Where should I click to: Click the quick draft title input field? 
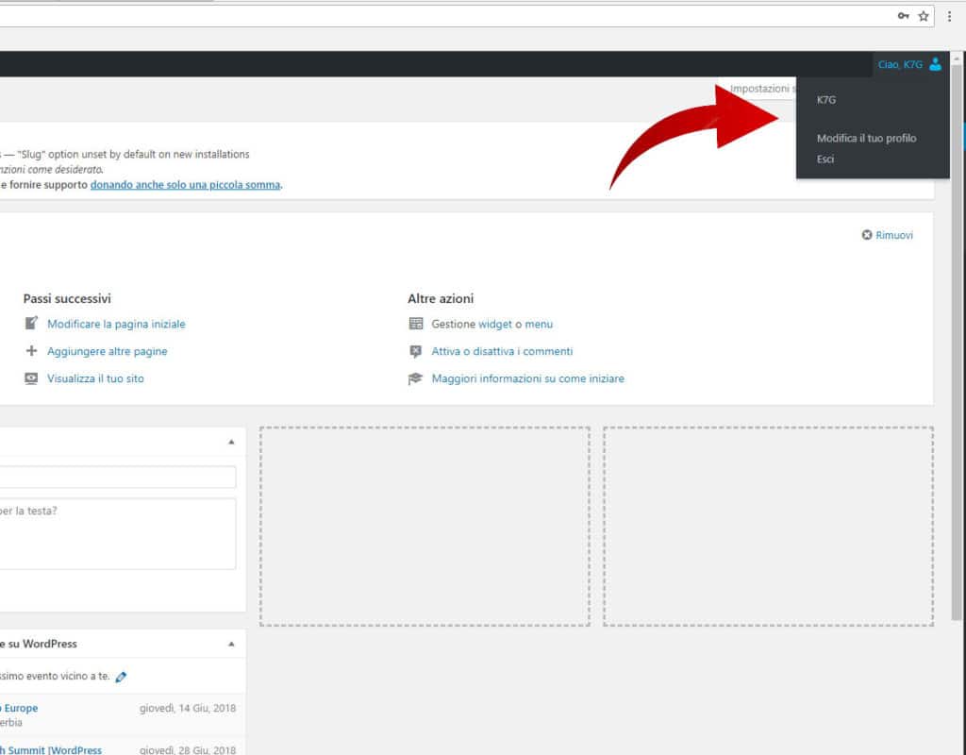(118, 477)
